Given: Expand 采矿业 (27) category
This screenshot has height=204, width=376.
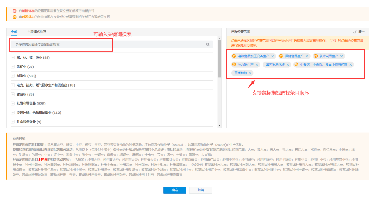Looking at the screenshot, I should click(x=13, y=67).
